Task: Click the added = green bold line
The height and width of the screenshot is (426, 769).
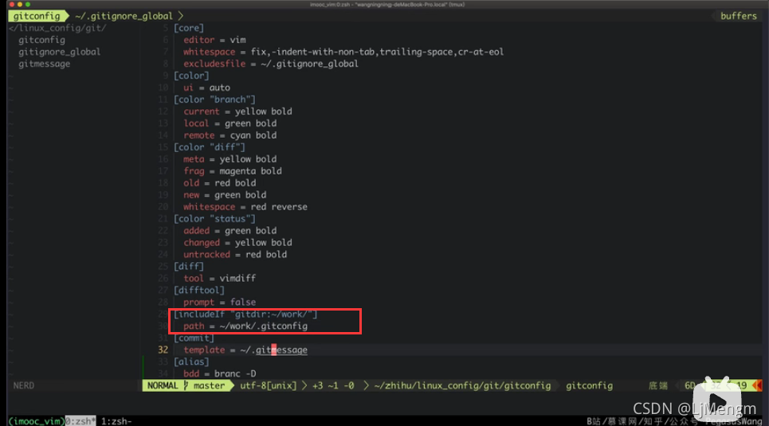Action: (230, 231)
